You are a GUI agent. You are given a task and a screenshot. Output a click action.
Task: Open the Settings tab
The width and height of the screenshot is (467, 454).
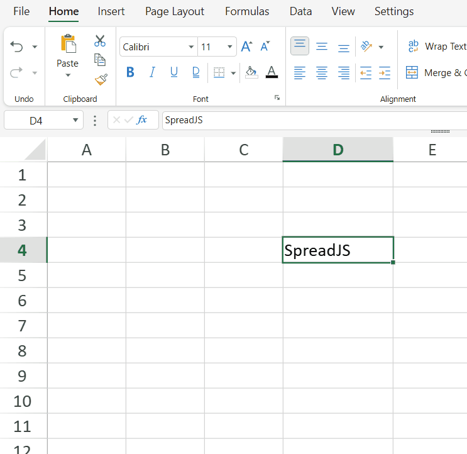394,11
